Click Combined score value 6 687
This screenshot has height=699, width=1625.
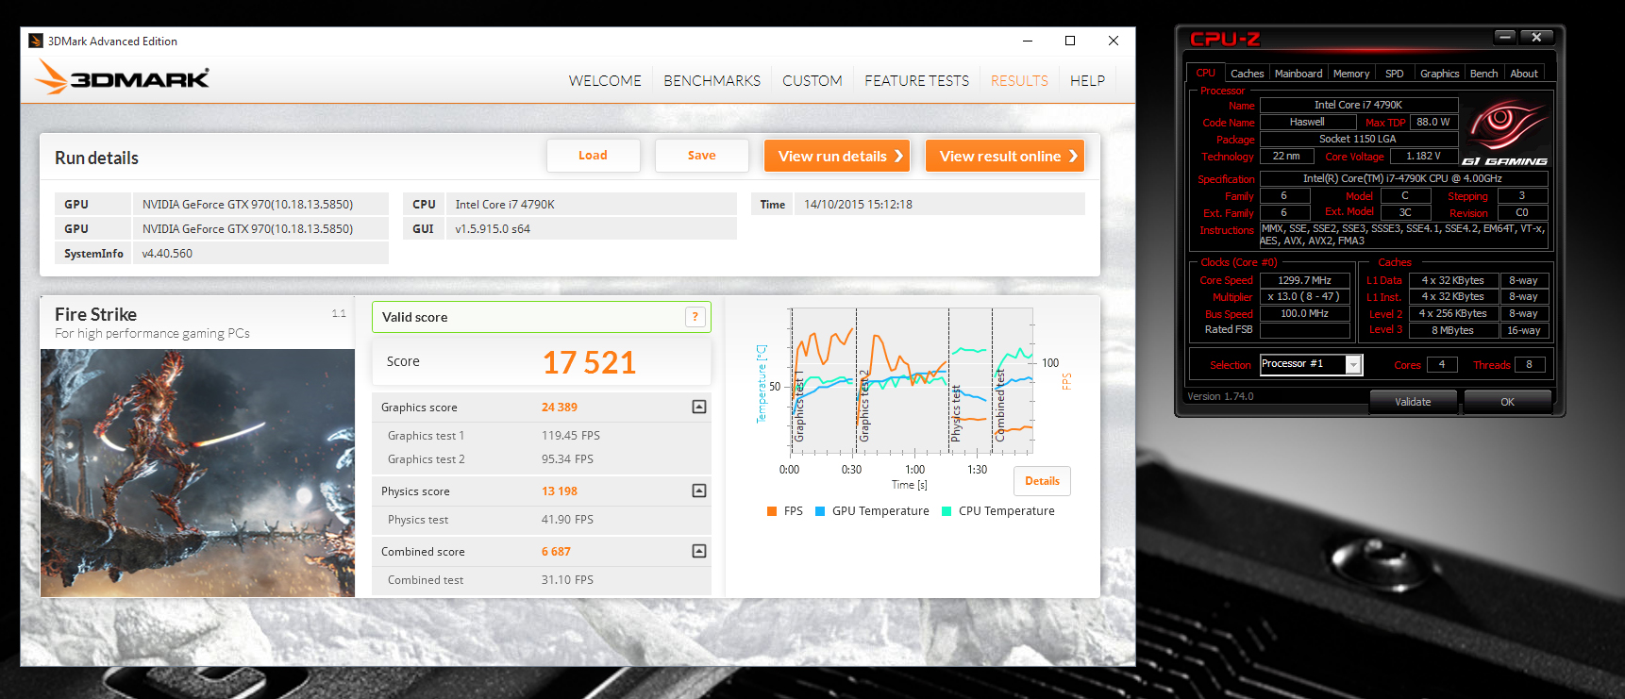click(x=556, y=552)
